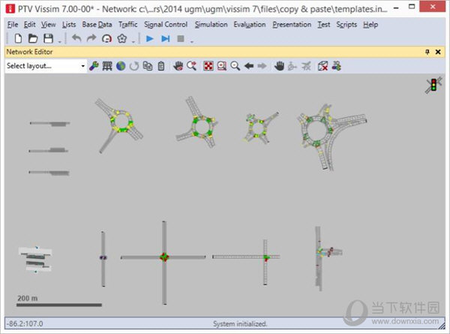This screenshot has width=450, height=334.
Task: Paste clipboard in Network Editor
Action: click(161, 66)
